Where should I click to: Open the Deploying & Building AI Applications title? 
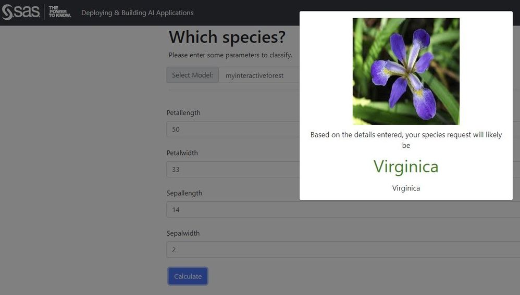pyautogui.click(x=137, y=12)
